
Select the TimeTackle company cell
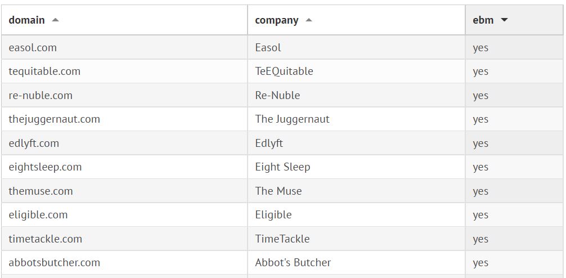[282, 239]
